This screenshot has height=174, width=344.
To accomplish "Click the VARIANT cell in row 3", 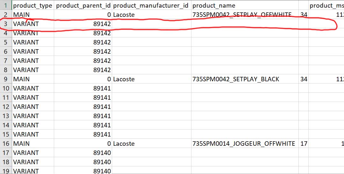I will tap(33, 24).
